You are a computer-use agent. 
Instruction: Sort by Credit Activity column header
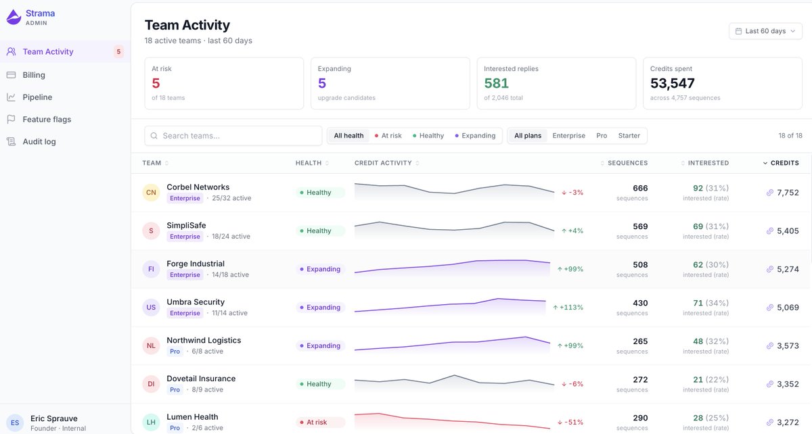387,163
